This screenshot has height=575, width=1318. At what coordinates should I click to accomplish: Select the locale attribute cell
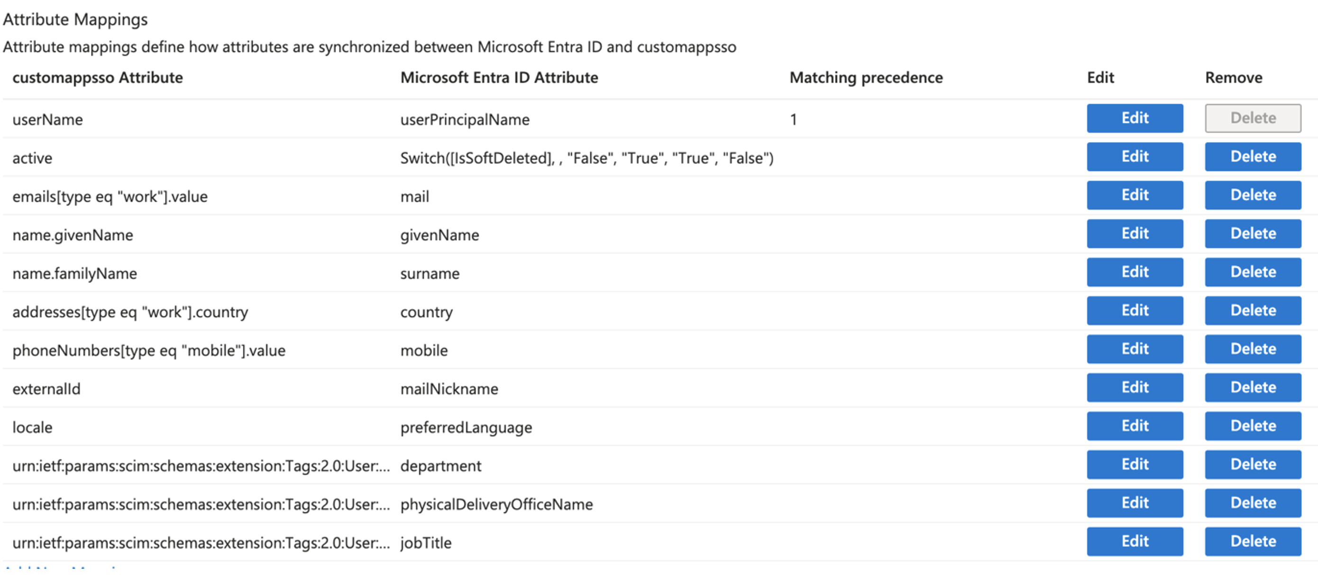point(32,427)
